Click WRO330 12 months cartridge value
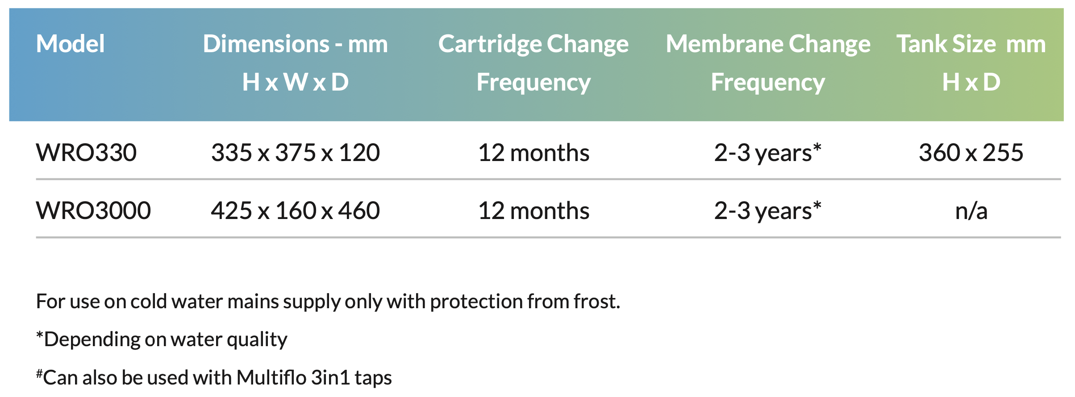The image size is (1075, 397). 533,153
